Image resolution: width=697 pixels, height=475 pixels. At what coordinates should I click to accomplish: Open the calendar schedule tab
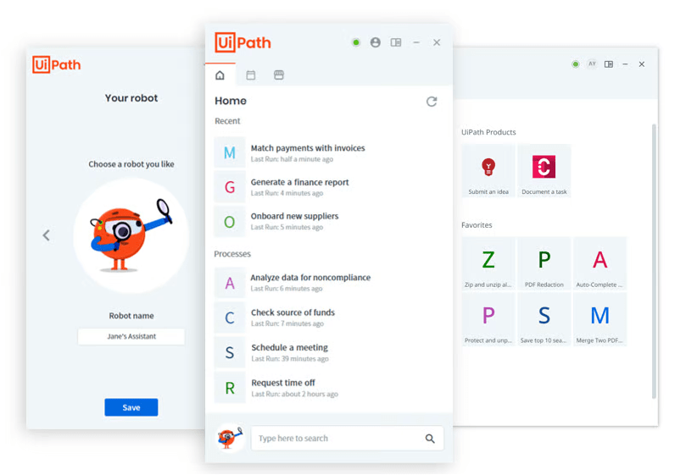(251, 75)
